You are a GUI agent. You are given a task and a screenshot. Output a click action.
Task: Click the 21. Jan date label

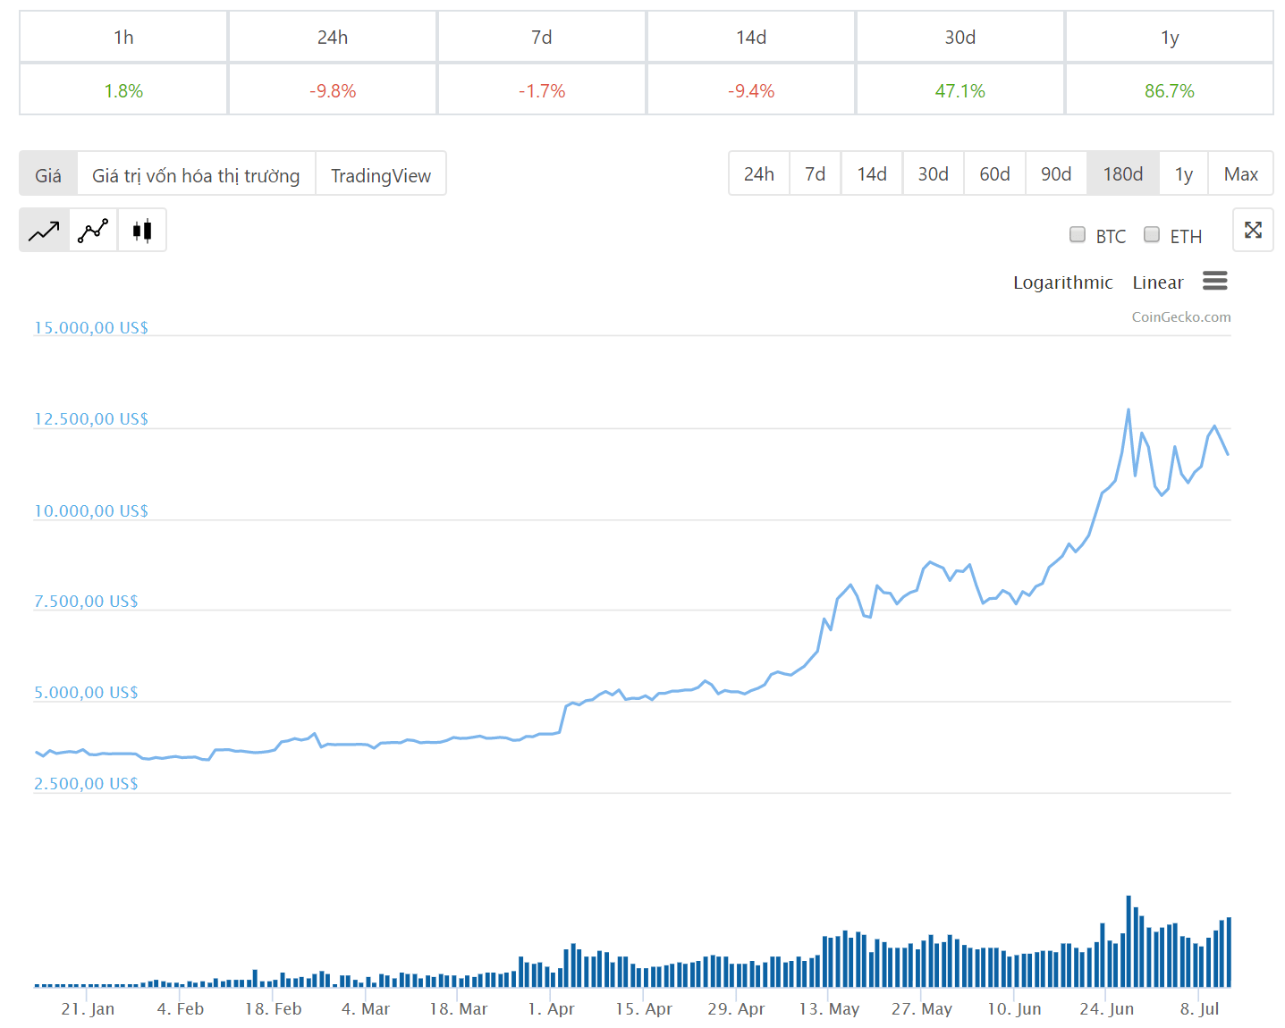(x=88, y=1008)
